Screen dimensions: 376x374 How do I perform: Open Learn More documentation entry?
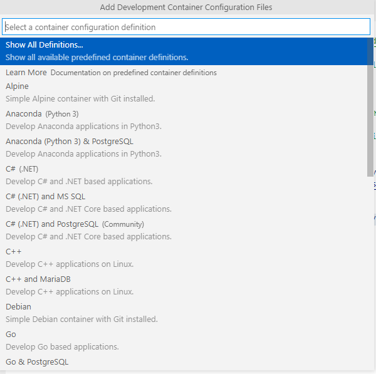pos(26,73)
